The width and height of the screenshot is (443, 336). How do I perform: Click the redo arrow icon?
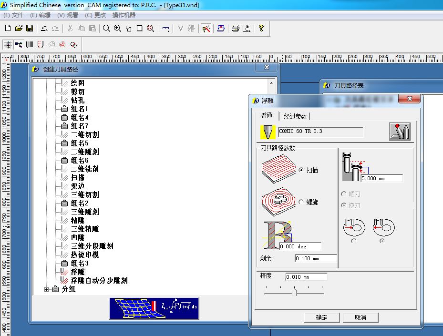(55, 28)
